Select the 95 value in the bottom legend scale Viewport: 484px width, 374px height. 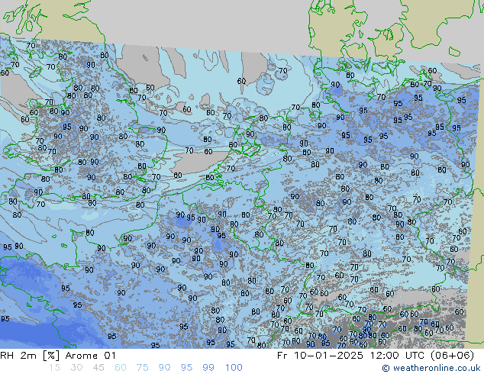(x=186, y=368)
